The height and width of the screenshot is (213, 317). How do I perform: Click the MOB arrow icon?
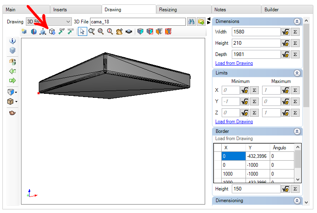point(70,31)
